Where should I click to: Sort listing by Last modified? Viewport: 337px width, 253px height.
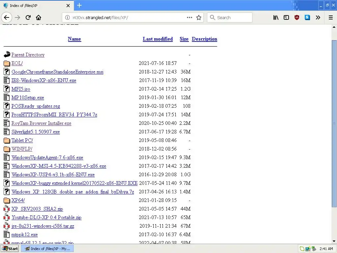[x=158, y=39]
